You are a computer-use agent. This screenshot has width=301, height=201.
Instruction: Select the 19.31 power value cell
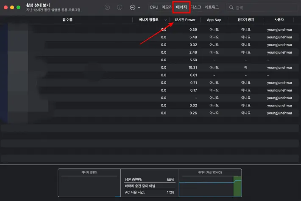point(192,68)
